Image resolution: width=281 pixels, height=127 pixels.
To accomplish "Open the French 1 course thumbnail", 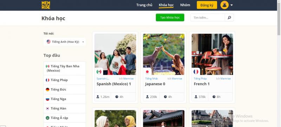I will (x=212, y=54).
